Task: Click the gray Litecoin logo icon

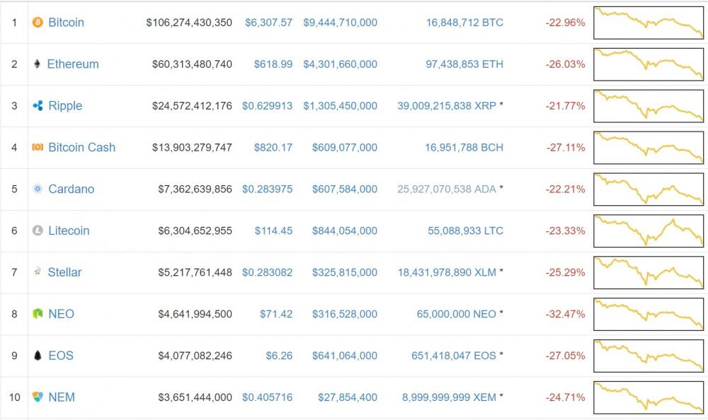Action: [x=38, y=231]
